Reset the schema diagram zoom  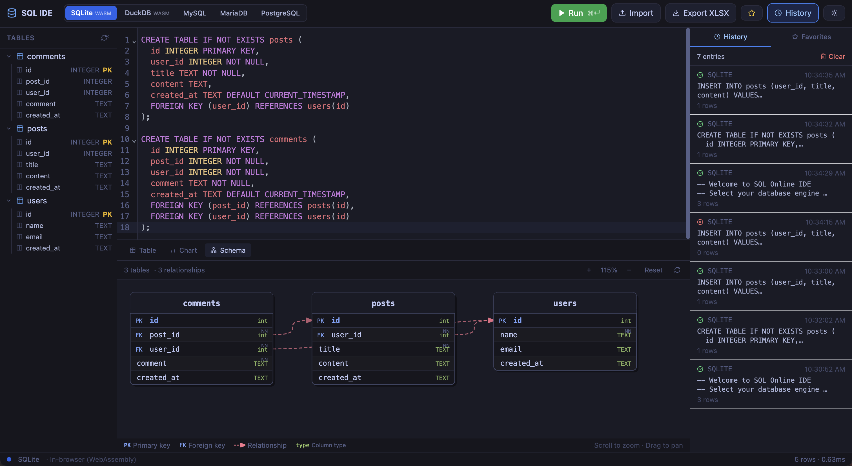click(x=654, y=270)
